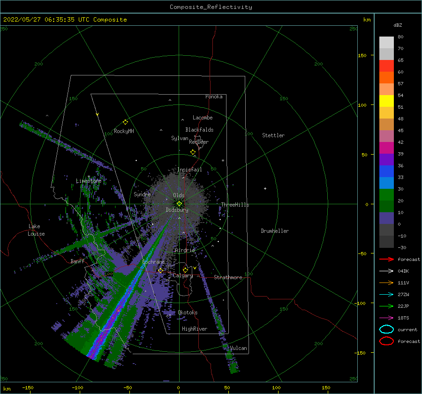
Task: Click the Composite_Reflectivity title text
Action: [211, 7]
